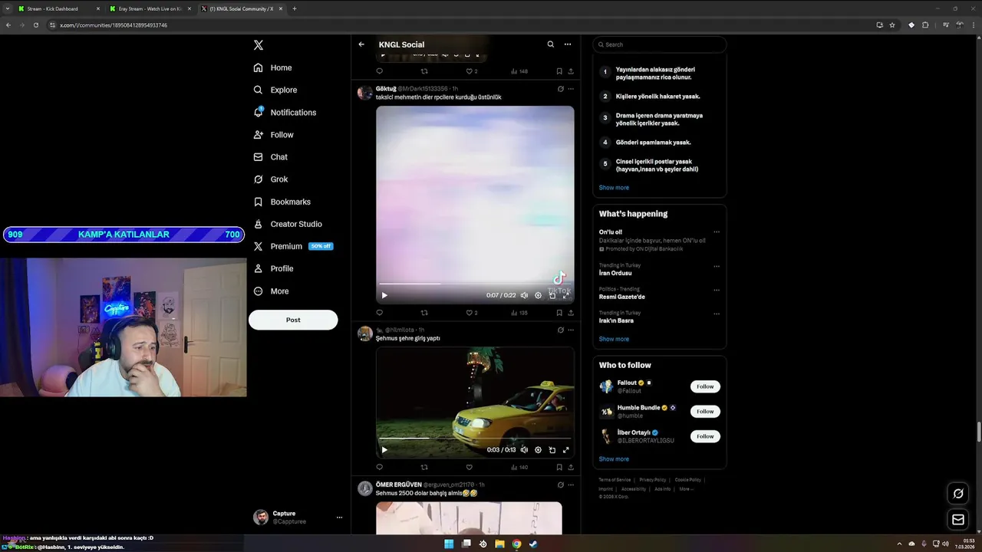
Task: Open Bookmarks in the sidebar
Action: click(282, 202)
